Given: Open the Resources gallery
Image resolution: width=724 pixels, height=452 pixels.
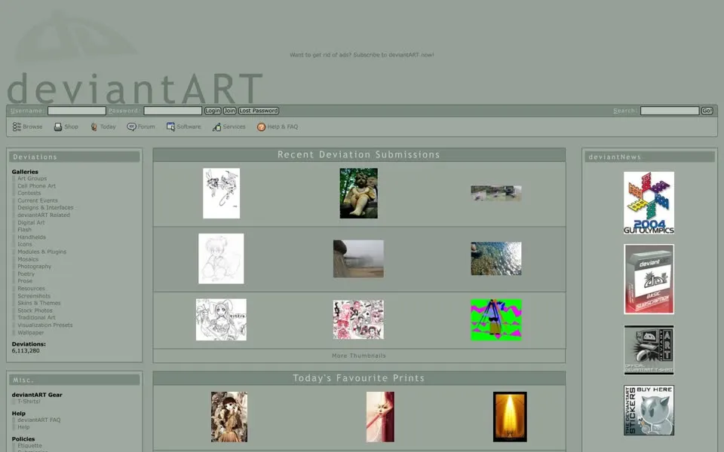Looking at the screenshot, I should [31, 289].
